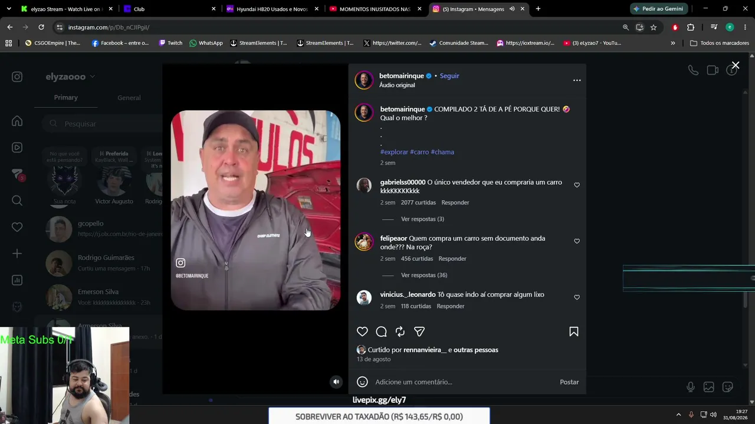Open the Chrome tab search dropdown
Viewport: 755px width, 424px height.
8,9
